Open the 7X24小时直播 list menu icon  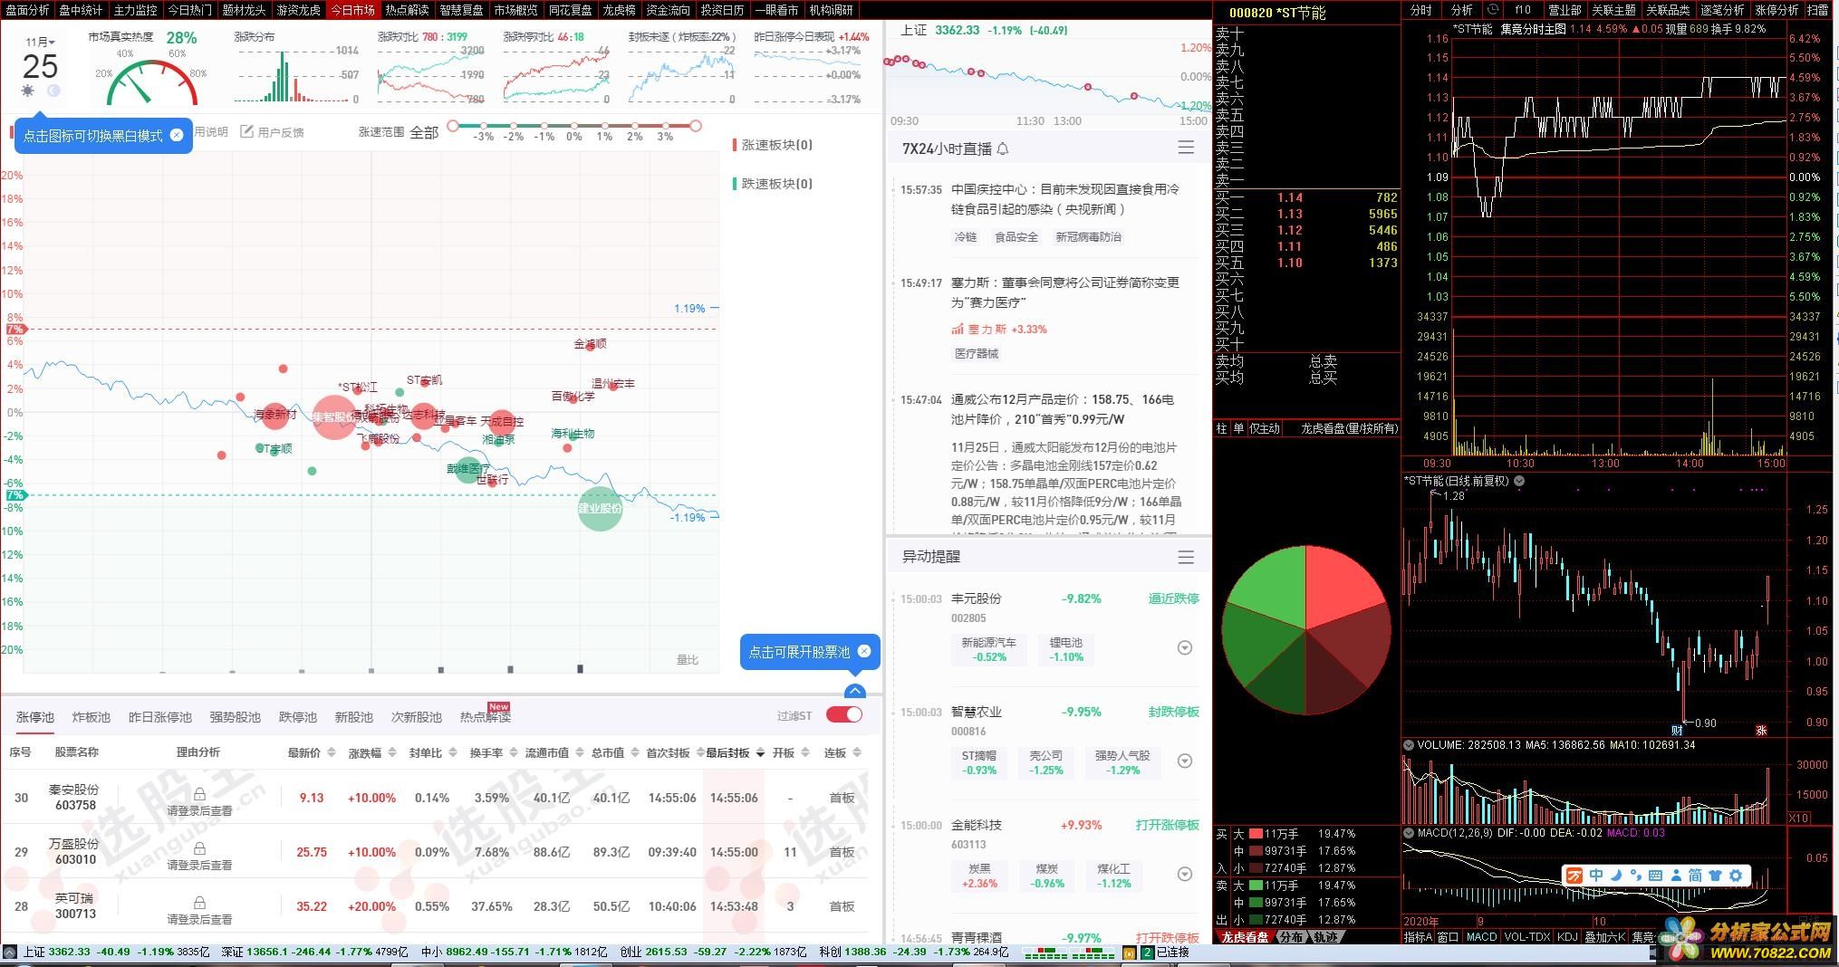pos(1186,148)
